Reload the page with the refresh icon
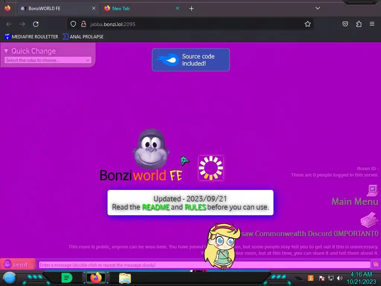 coord(36,24)
